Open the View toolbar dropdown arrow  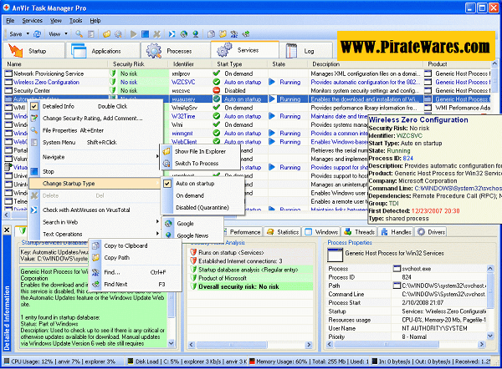click(66, 34)
